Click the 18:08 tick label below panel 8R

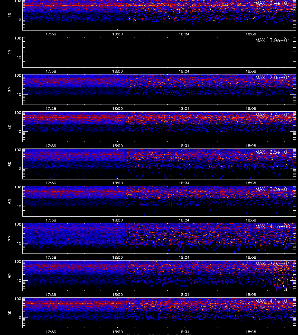251,295
